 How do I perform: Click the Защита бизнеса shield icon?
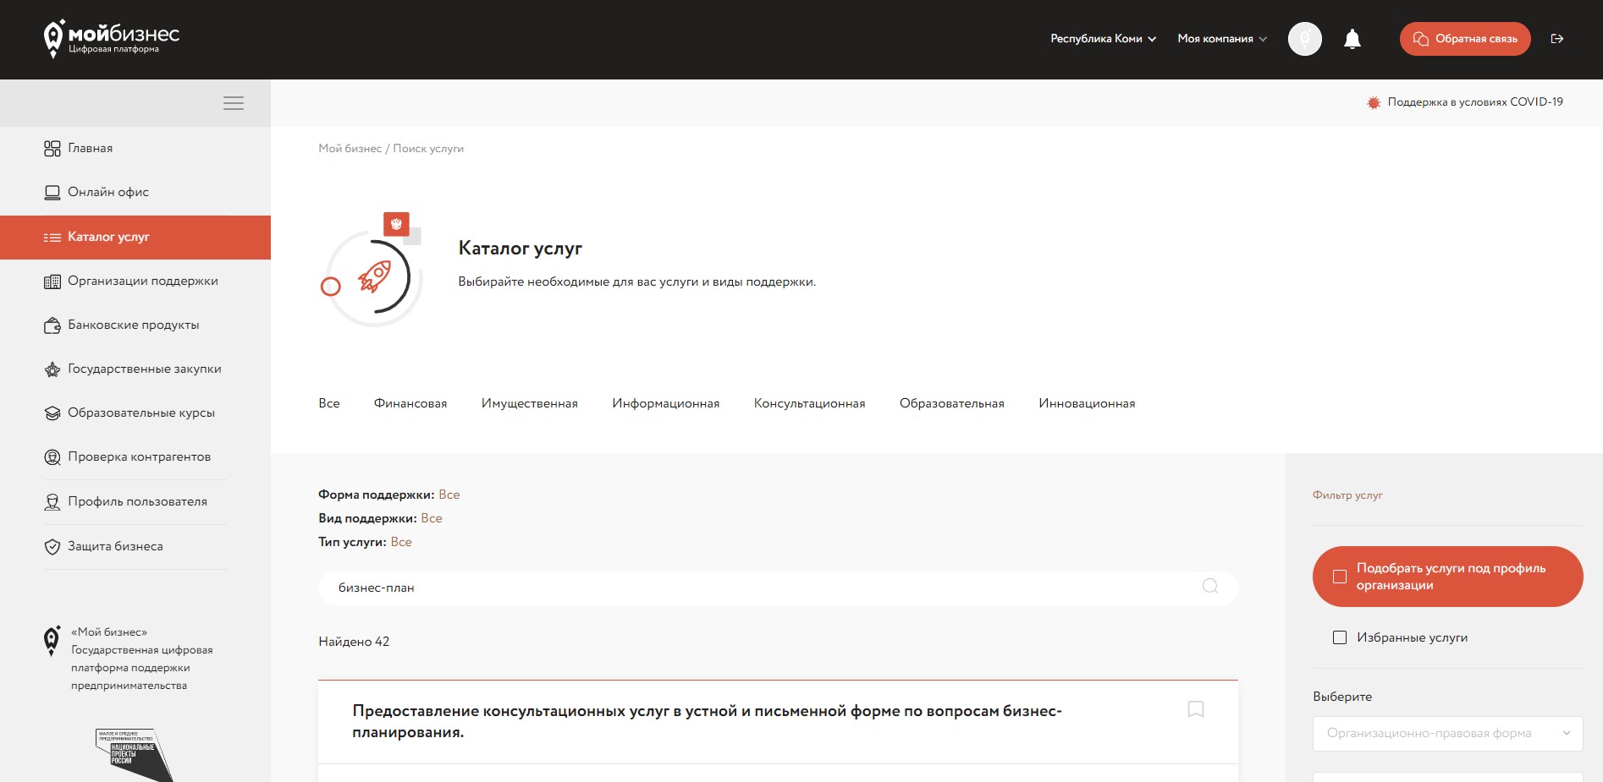click(x=52, y=547)
